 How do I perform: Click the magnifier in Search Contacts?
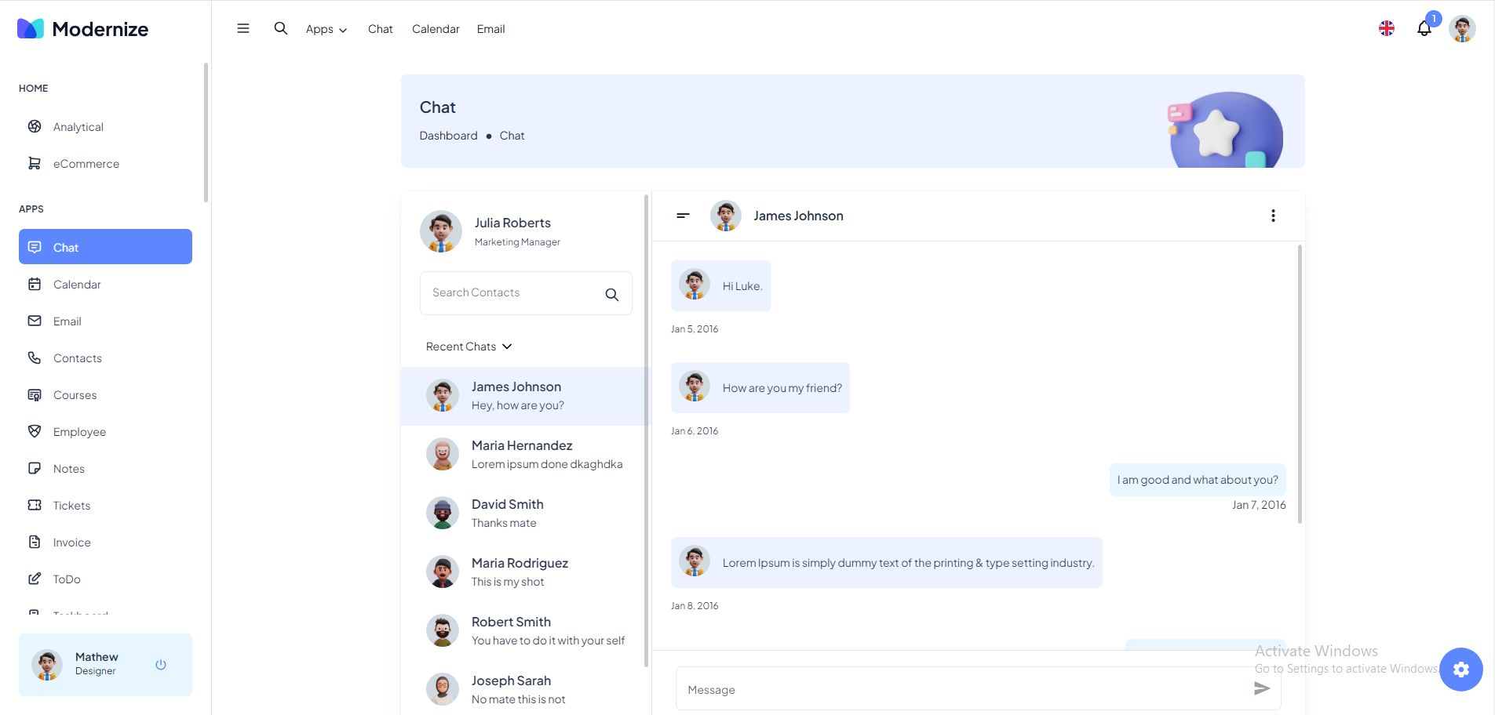612,295
